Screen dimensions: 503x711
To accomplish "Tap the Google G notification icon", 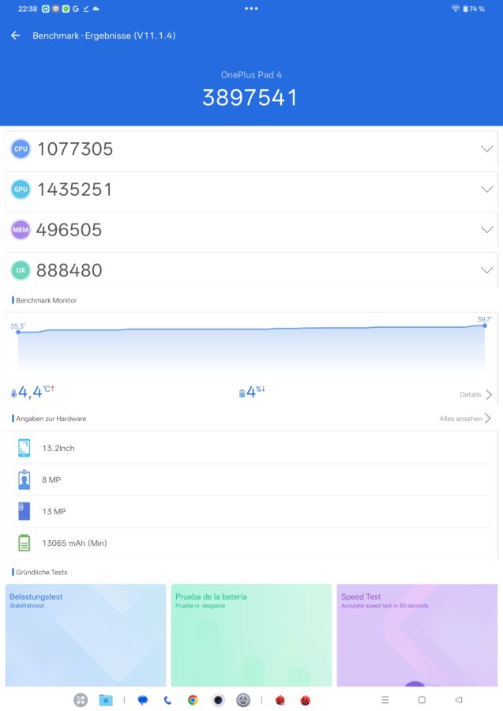I will (x=76, y=9).
